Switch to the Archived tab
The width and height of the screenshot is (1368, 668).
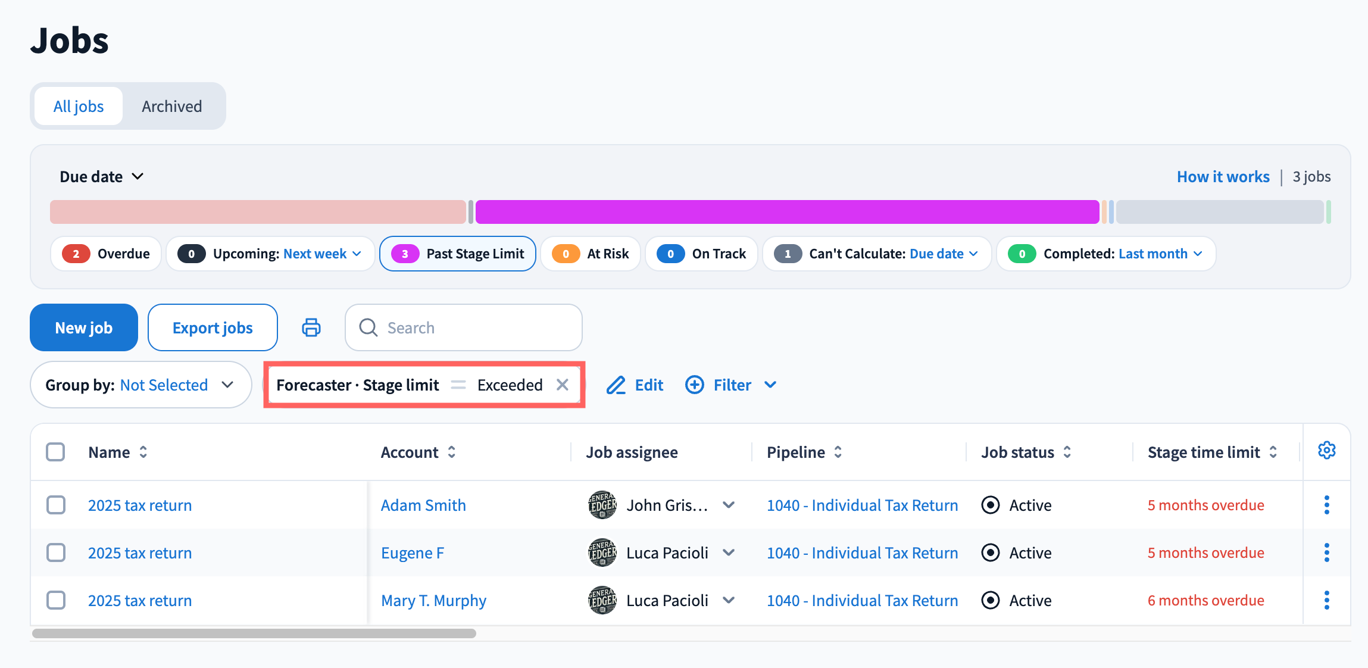(x=172, y=106)
